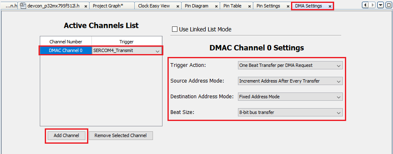The height and width of the screenshot is (154, 393).
Task: Close the devcon_p32mx795f512l.h tab
Action: [85, 7]
